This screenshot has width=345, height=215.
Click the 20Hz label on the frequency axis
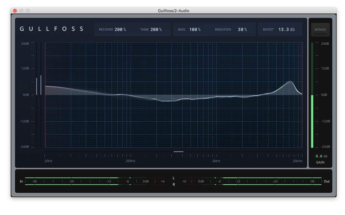[x=48, y=161]
